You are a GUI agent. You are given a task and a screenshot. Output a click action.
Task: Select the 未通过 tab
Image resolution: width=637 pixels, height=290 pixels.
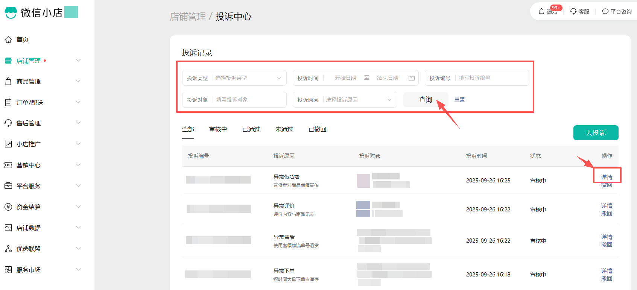click(x=284, y=129)
